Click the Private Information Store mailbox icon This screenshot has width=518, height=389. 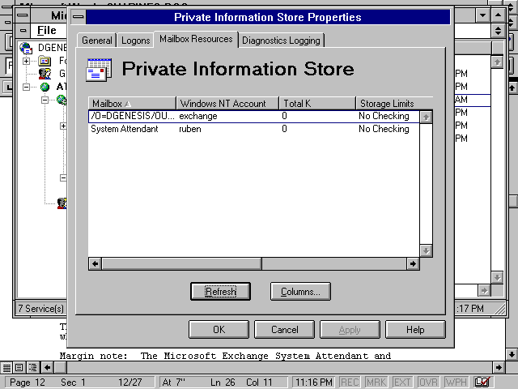point(99,70)
